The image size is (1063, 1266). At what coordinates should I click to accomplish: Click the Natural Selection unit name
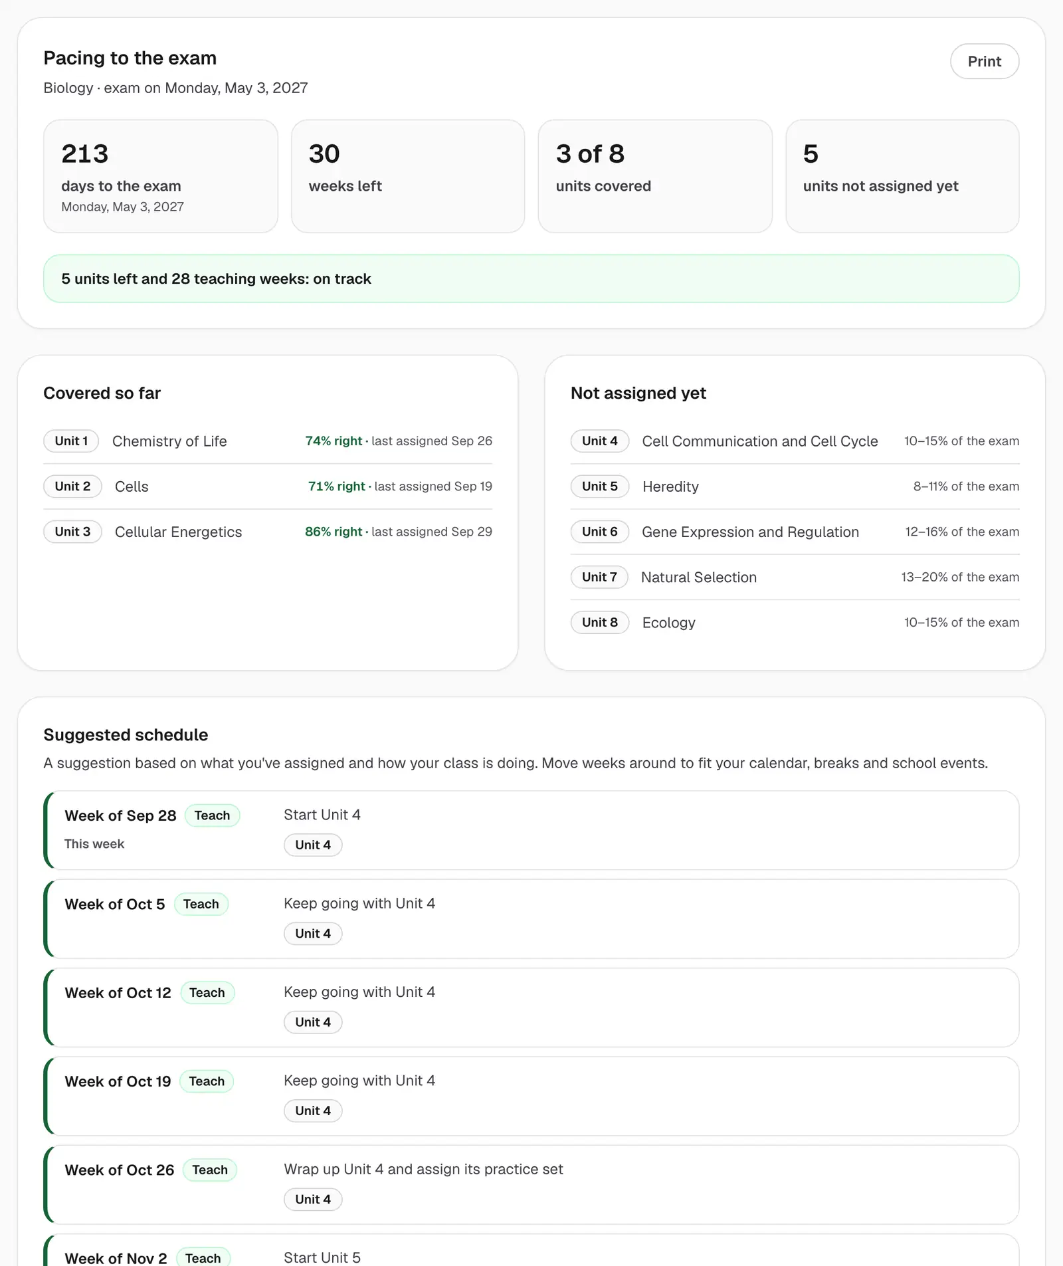click(x=699, y=577)
